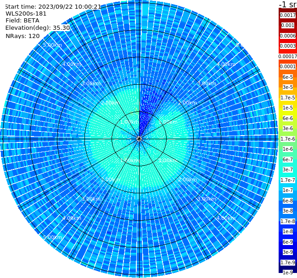The image size is (297, 278).
Task: Click the upper-right 4.00km range label
Action: coord(226,64)
